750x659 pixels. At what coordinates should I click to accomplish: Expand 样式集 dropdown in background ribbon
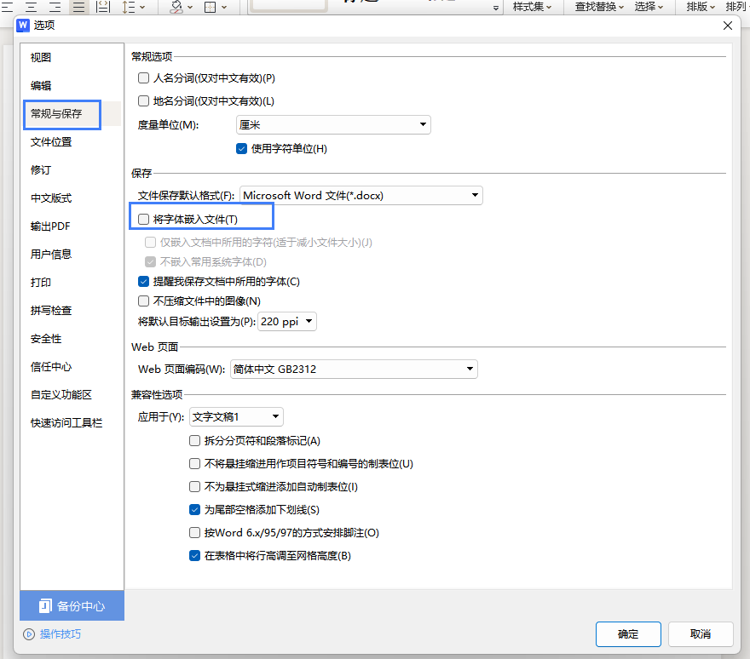533,7
